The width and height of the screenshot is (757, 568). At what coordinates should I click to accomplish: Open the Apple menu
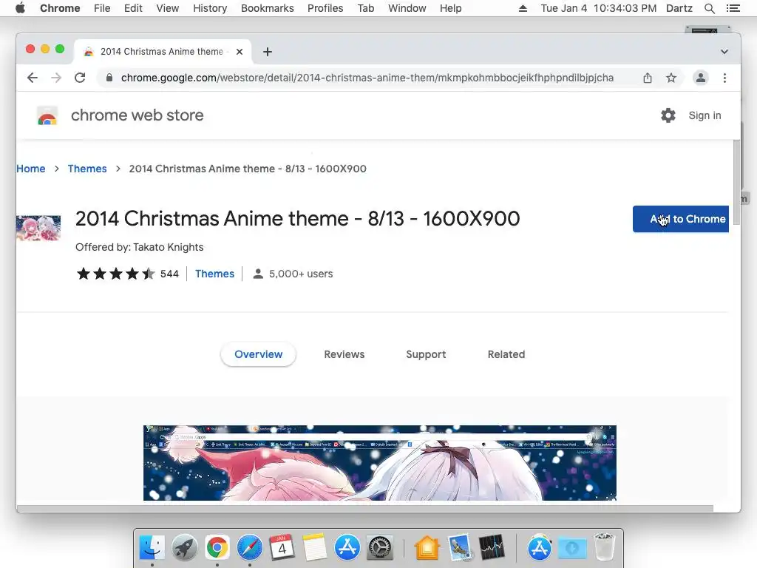pyautogui.click(x=20, y=8)
